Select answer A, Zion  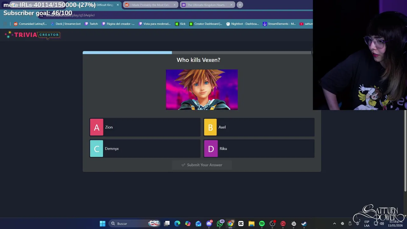tap(145, 127)
